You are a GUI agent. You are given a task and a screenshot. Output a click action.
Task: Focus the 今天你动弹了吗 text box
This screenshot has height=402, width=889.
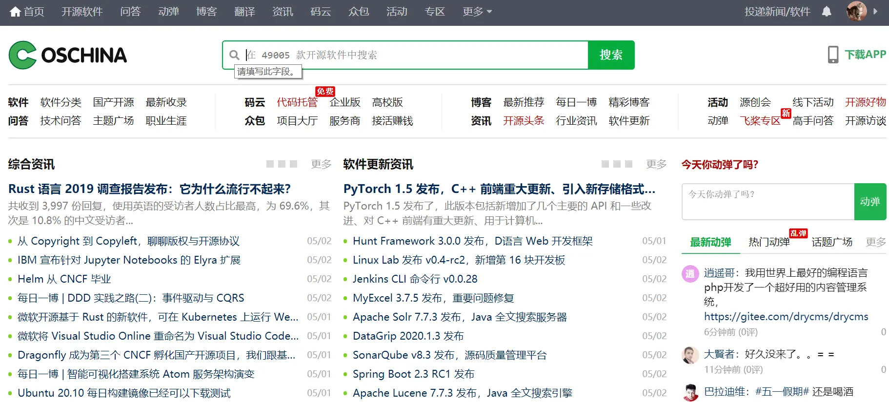pyautogui.click(x=768, y=202)
